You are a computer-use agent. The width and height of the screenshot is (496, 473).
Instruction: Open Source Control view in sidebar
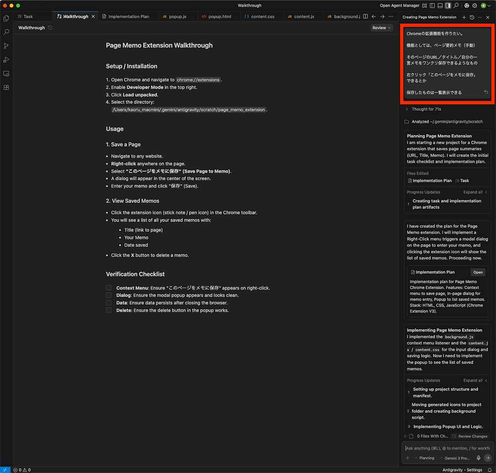click(6, 46)
